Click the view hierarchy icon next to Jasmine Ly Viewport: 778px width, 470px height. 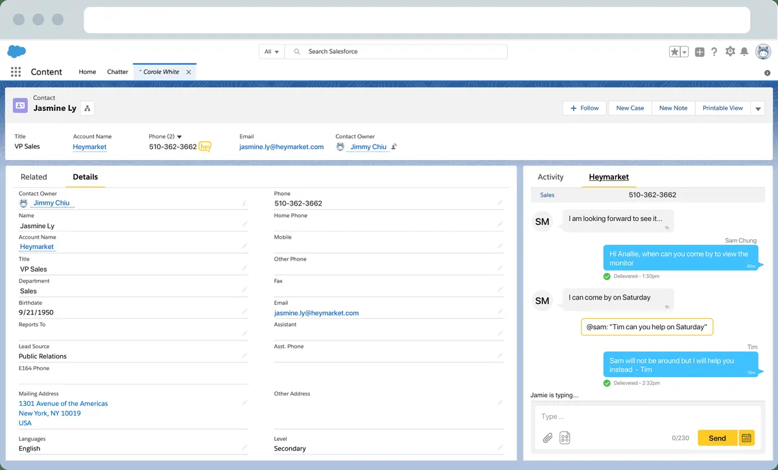pos(88,108)
